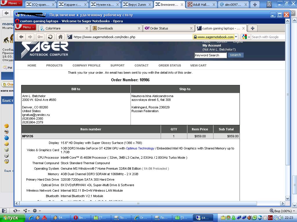This screenshot has width=297, height=222.
Task: Click the Optimus Technology link
Action: pyautogui.click(x=140, y=148)
